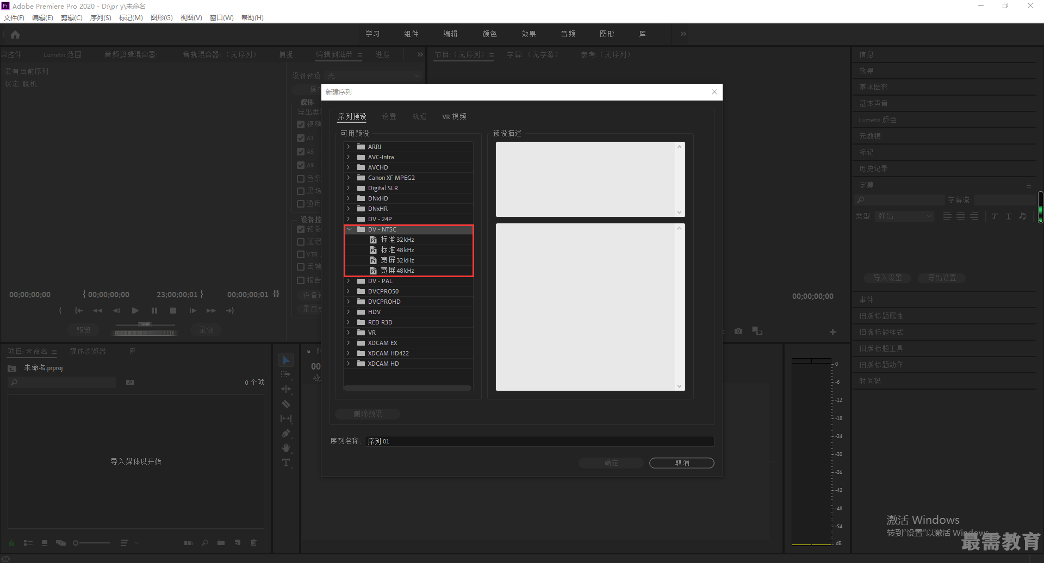Click the 录制 button in capture panel
This screenshot has width=1044, height=563.
click(x=206, y=330)
